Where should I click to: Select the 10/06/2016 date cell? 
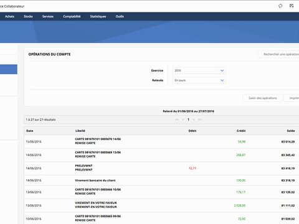click(34, 219)
